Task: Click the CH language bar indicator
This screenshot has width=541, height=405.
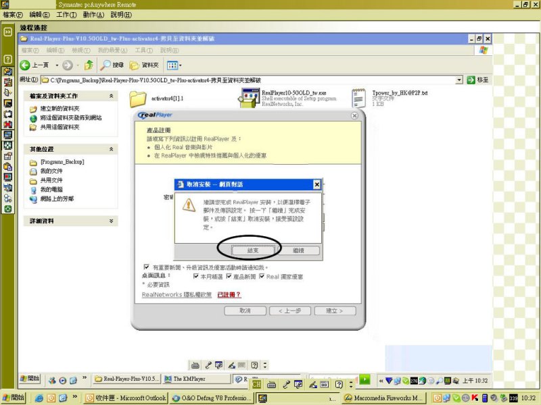Action: coord(256,384)
